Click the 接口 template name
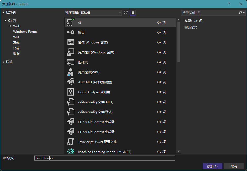247x171 pixels. (81, 32)
